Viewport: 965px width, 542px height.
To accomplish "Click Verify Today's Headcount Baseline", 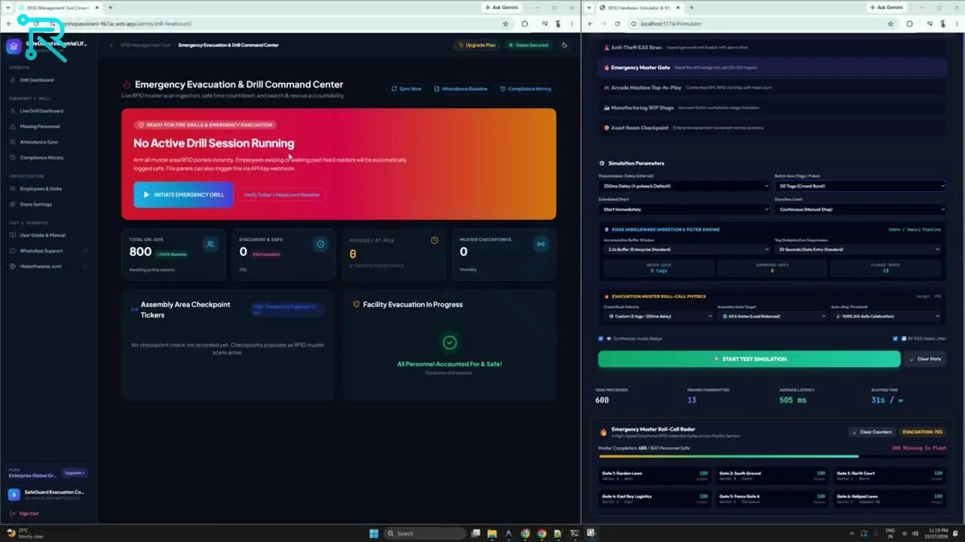I will (x=282, y=195).
